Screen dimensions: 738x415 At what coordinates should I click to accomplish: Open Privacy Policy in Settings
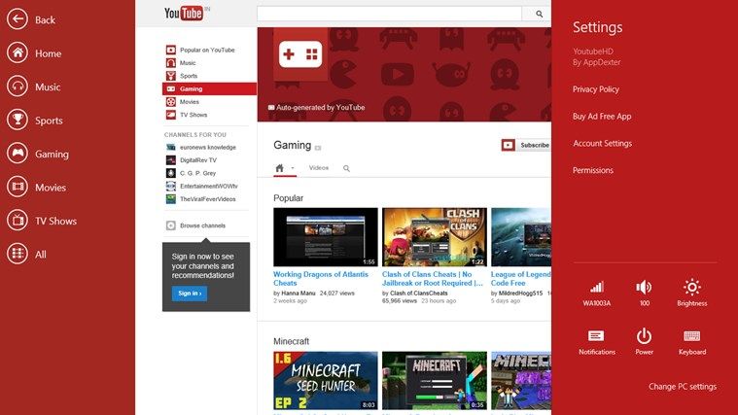pos(595,89)
